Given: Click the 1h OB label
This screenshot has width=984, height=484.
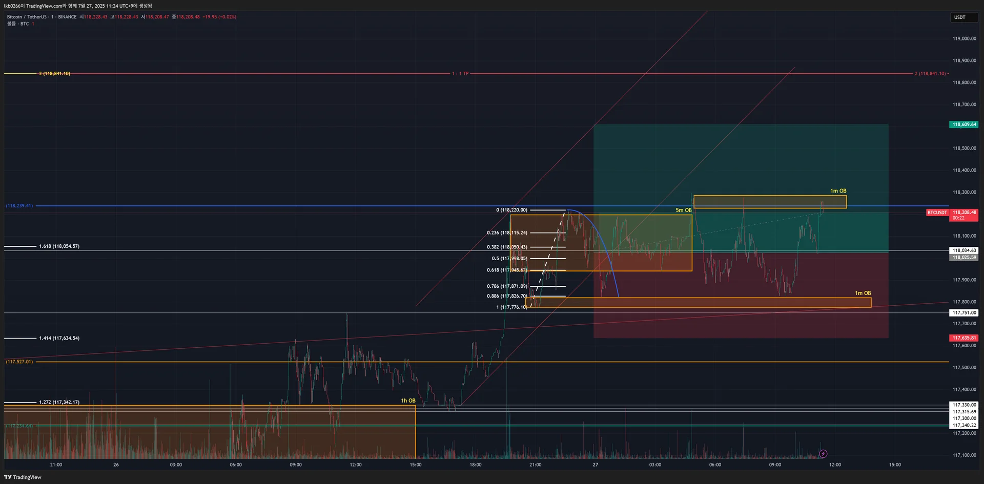Looking at the screenshot, I should 408,401.
